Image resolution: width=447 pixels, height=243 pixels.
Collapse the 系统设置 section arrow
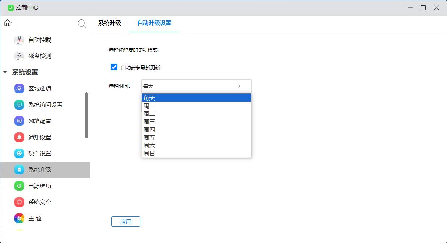5,72
